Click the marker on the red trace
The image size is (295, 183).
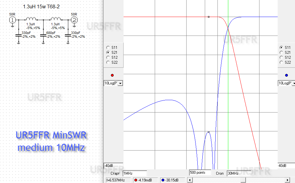(209, 17)
